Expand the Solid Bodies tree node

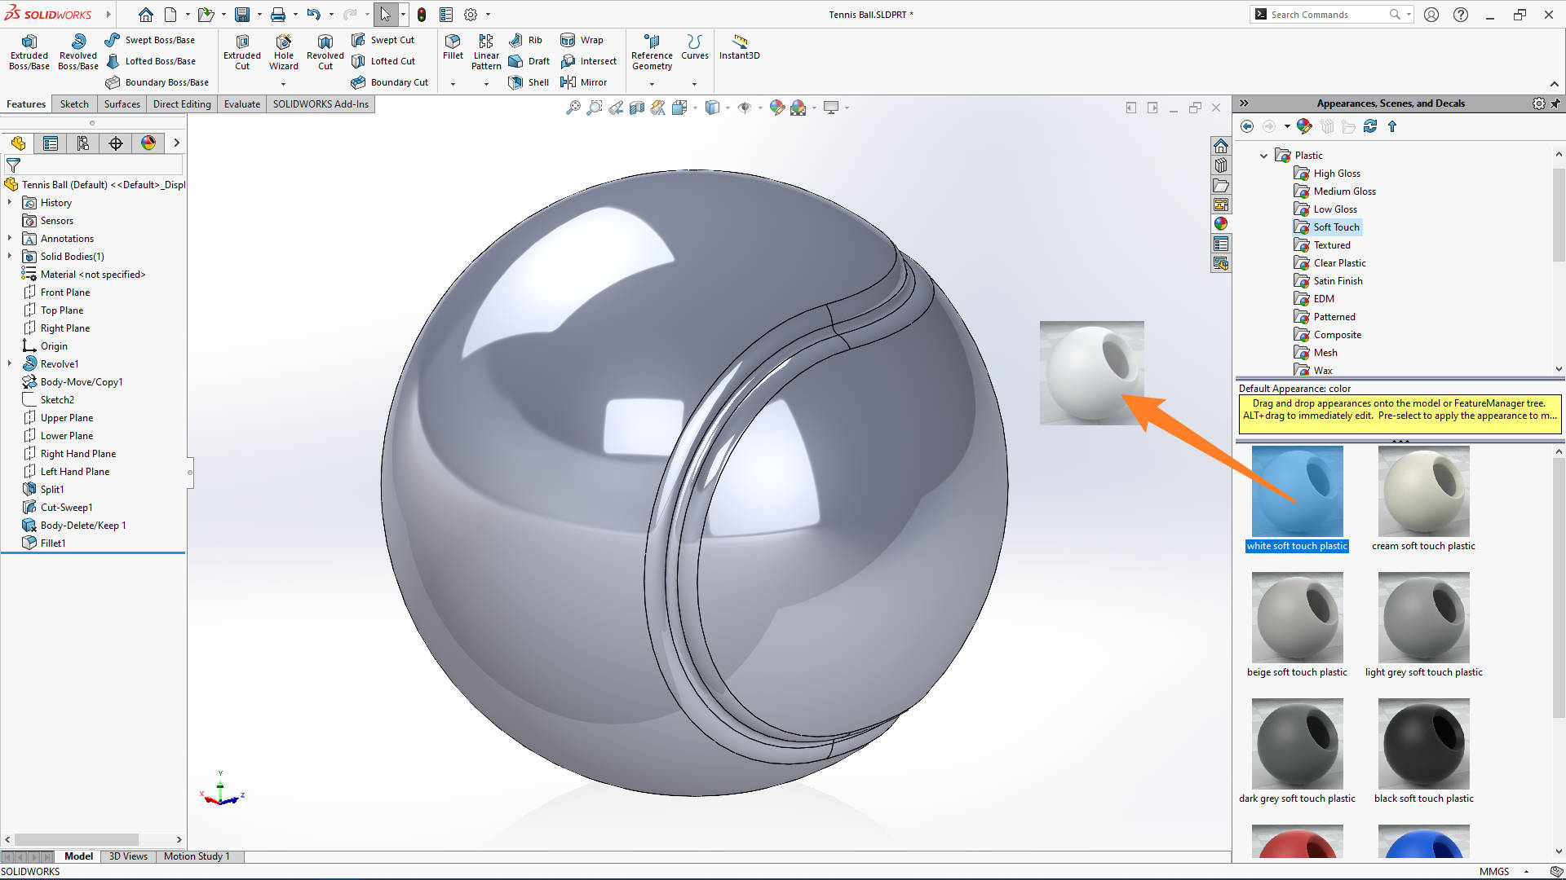tap(9, 256)
